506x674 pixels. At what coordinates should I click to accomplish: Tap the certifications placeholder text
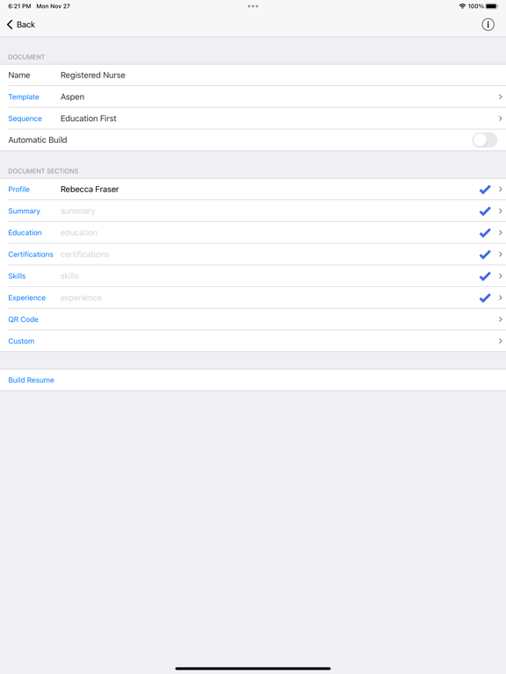pos(84,255)
